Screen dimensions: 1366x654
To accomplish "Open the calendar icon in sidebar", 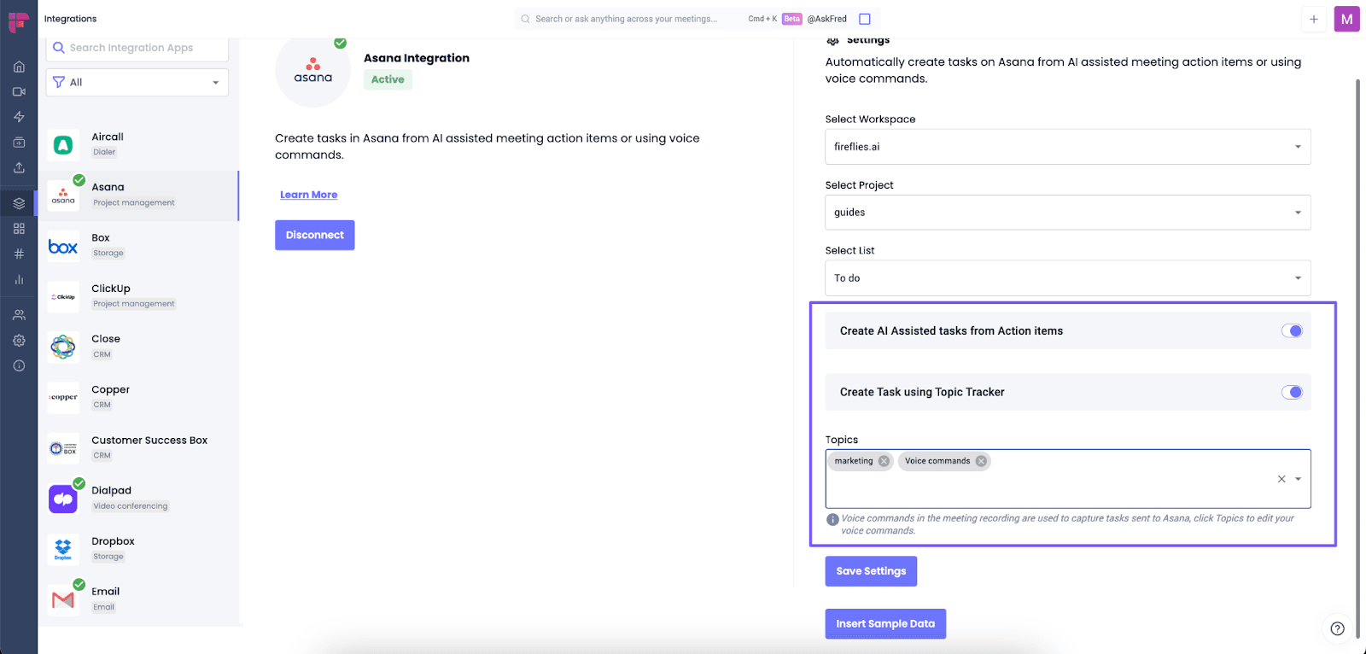I will 19,143.
